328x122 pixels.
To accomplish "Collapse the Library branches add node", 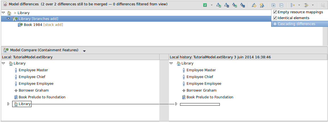I will click(x=9, y=19).
